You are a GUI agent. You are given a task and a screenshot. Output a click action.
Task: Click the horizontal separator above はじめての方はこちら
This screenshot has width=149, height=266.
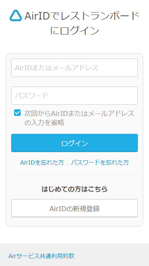[x=74, y=175]
